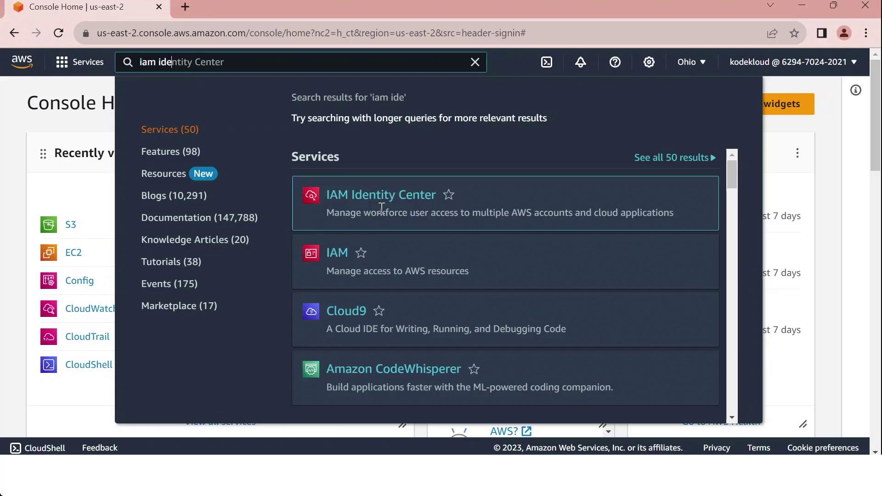Expand the Ohio region dropdown
Image resolution: width=882 pixels, height=496 pixels.
click(x=691, y=62)
